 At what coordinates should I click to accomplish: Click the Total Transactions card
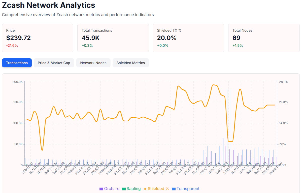coord(113,38)
